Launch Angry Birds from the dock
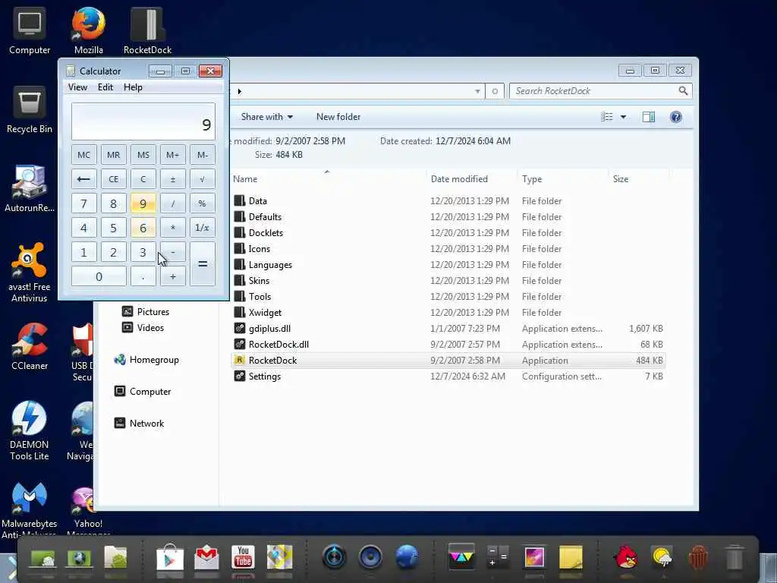777x583 pixels. tap(626, 557)
